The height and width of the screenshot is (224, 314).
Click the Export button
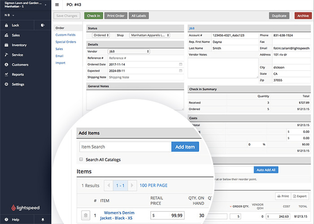pos(300,196)
